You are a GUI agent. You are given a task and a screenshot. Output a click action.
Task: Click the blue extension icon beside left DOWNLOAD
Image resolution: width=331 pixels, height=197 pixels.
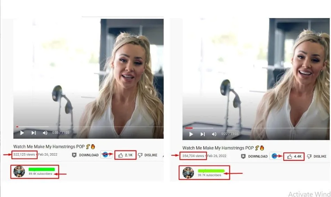[x=106, y=155]
